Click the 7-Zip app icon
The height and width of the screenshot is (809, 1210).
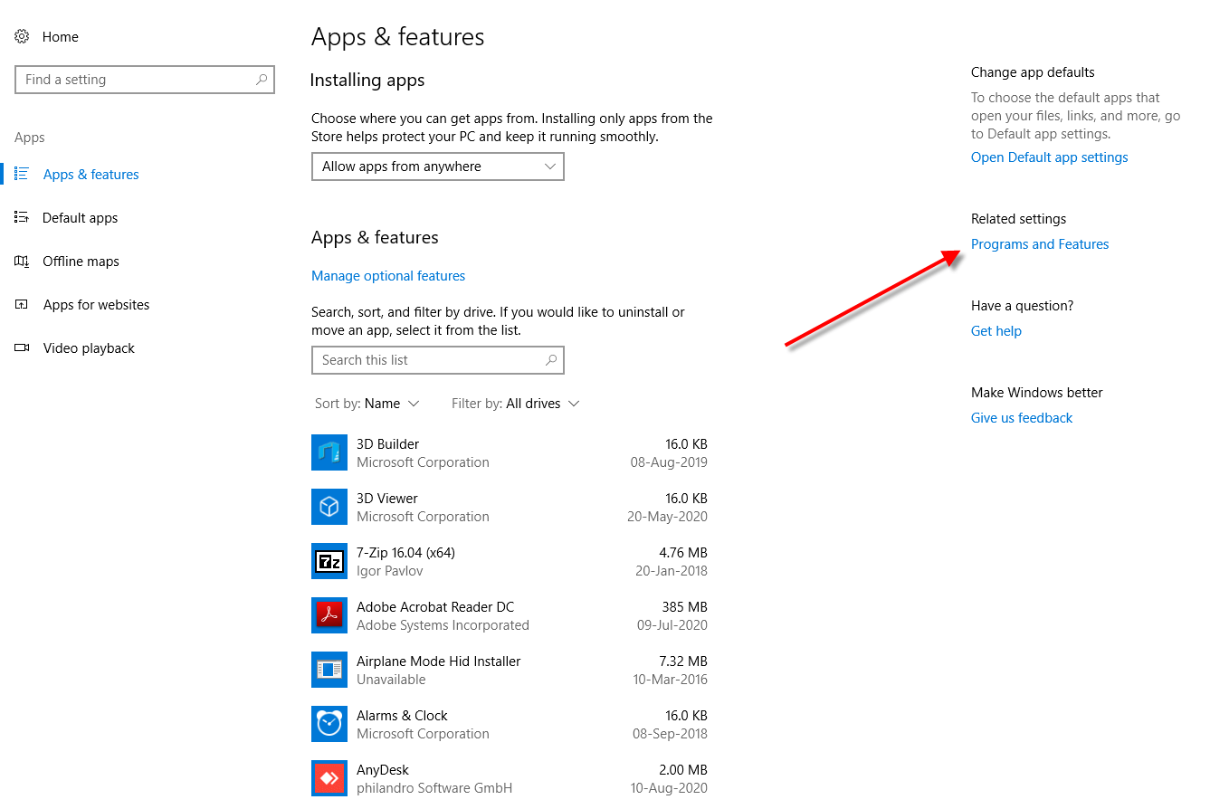pyautogui.click(x=329, y=561)
